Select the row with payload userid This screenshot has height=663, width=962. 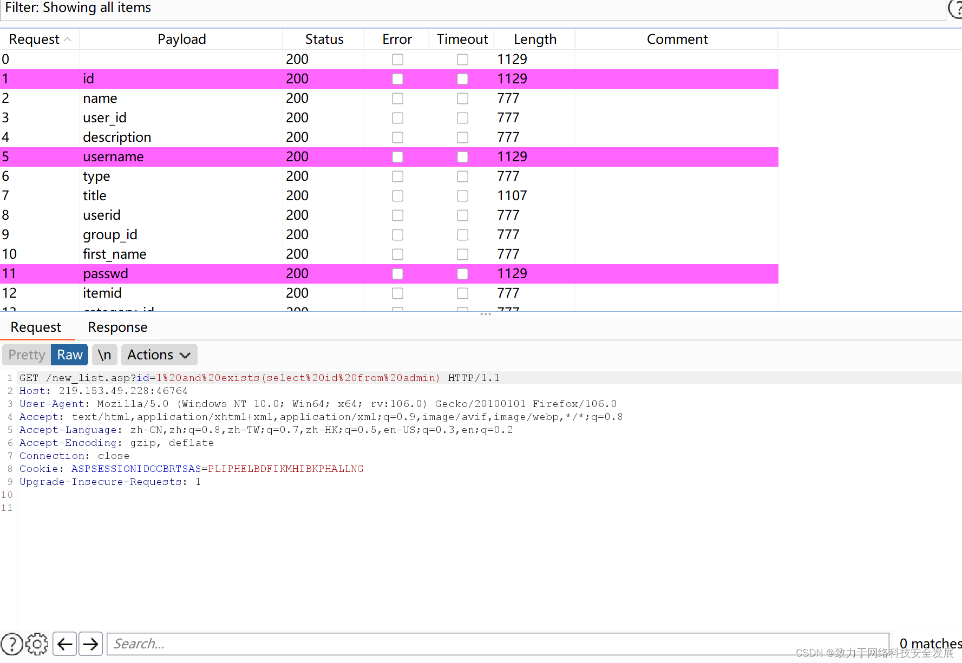[x=389, y=215]
